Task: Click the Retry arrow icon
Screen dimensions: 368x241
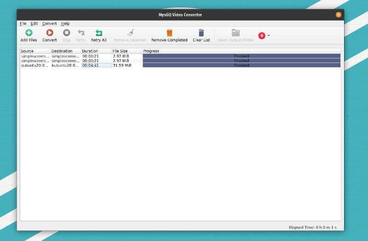Action: coord(81,33)
